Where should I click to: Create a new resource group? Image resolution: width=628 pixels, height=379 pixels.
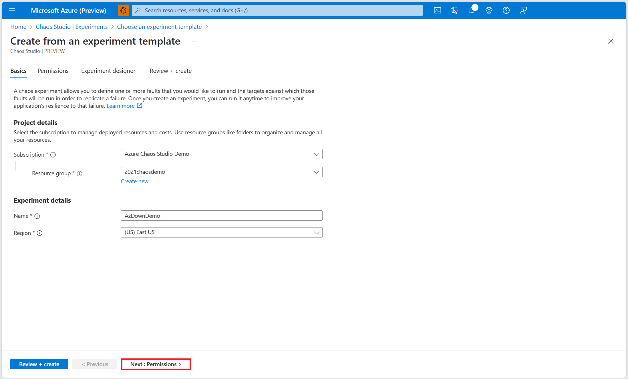pos(134,181)
